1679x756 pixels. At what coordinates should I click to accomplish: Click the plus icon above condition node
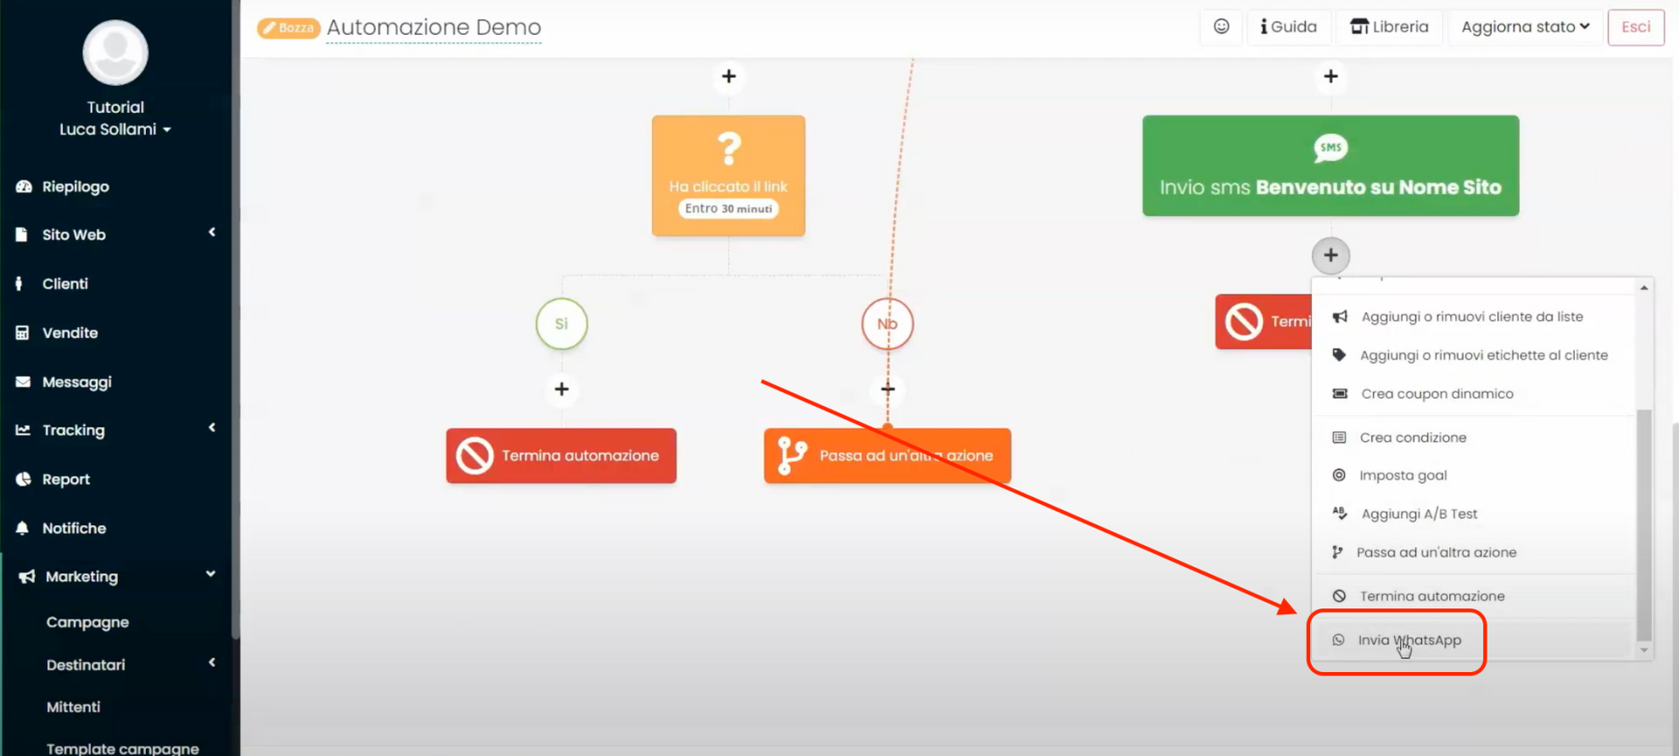728,77
